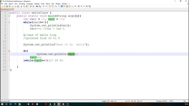Open the File menu

click(2, 4)
